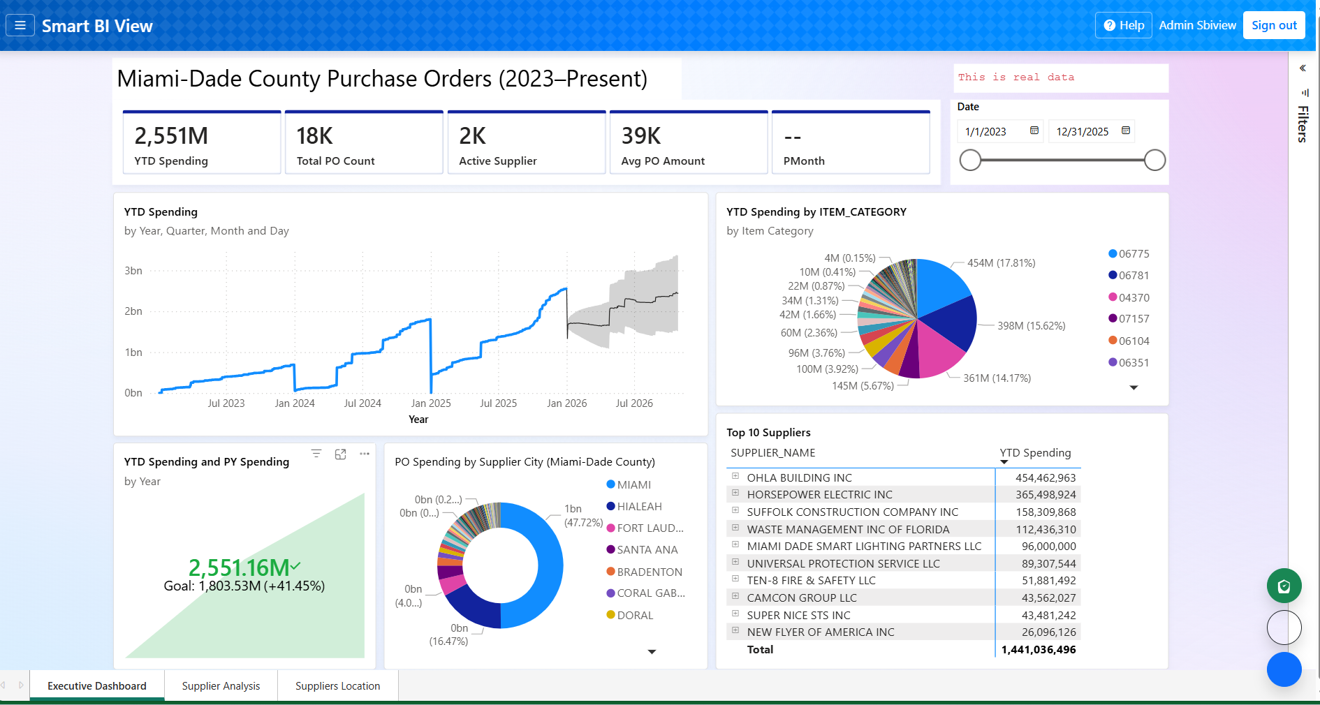Switch to the Supplier Analysis tab
Viewport: 1320px width, 705px height.
(x=220, y=685)
